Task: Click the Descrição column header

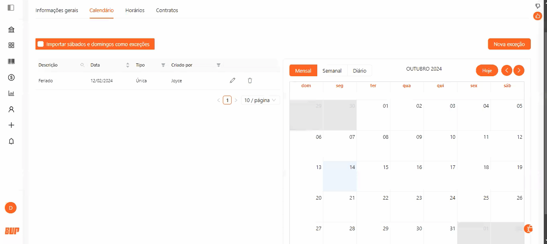Action: click(48, 65)
